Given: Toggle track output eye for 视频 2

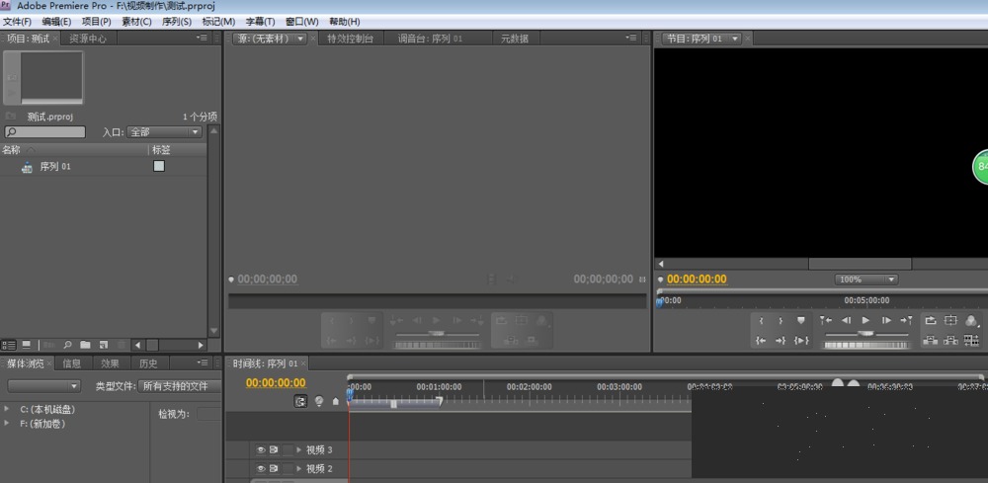Looking at the screenshot, I should pyautogui.click(x=261, y=468).
